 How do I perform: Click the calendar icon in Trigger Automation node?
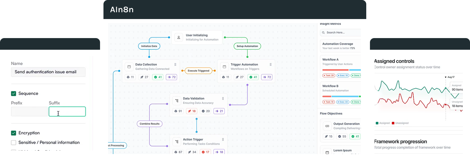[x=224, y=67]
